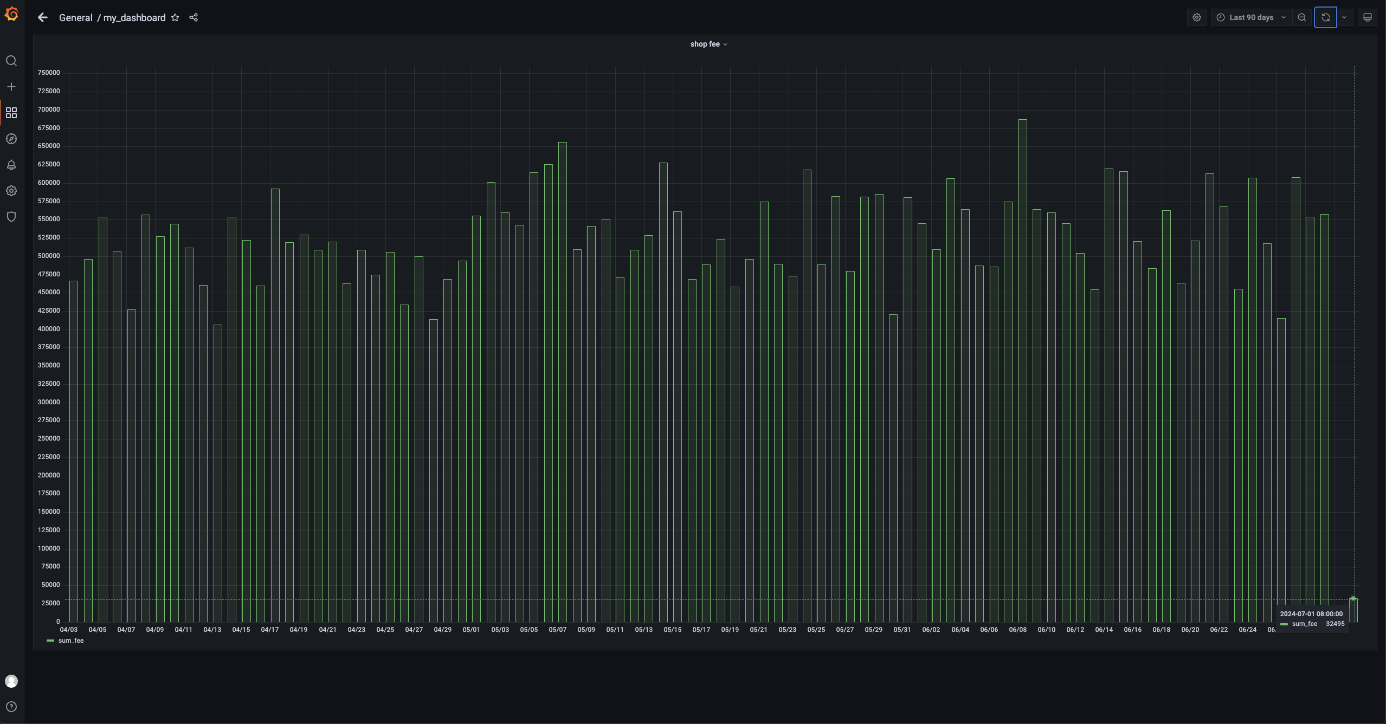Viewport: 1386px width, 724px height.
Task: Click the Grafana logo home icon
Action: coord(11,14)
